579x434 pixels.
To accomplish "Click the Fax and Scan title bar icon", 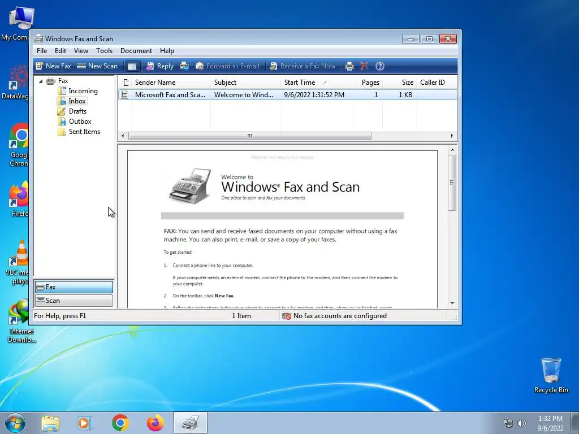I will [x=38, y=39].
